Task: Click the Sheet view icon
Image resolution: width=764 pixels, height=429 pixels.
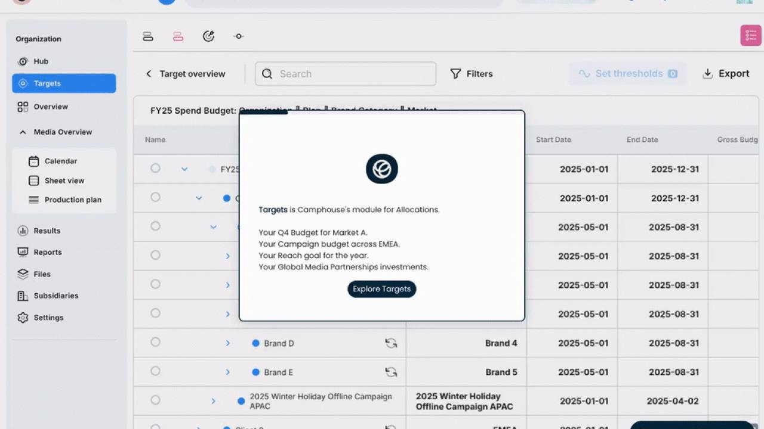Action: [x=34, y=181]
